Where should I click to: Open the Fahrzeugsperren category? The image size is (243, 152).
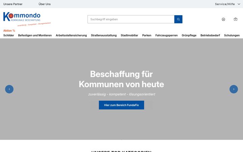coord(166,35)
